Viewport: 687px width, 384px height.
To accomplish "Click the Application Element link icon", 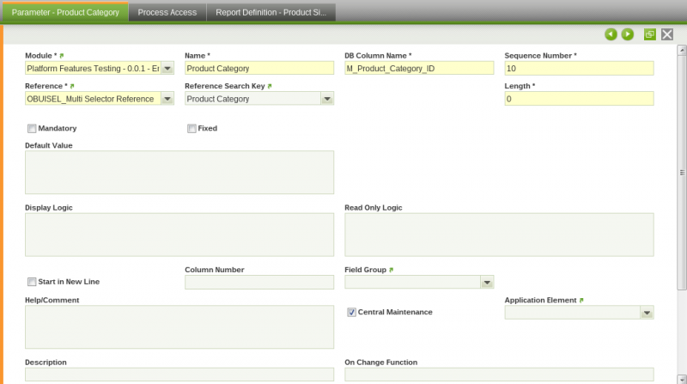I will click(x=581, y=301).
